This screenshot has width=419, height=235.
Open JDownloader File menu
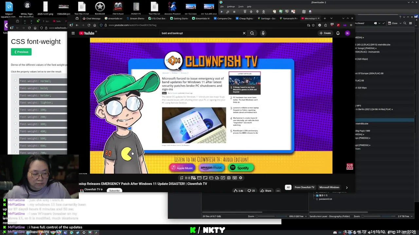click(222, 7)
